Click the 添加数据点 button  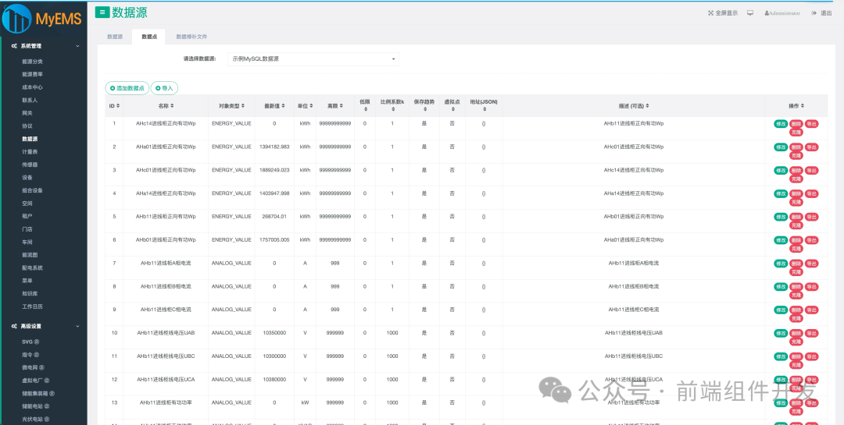[127, 88]
